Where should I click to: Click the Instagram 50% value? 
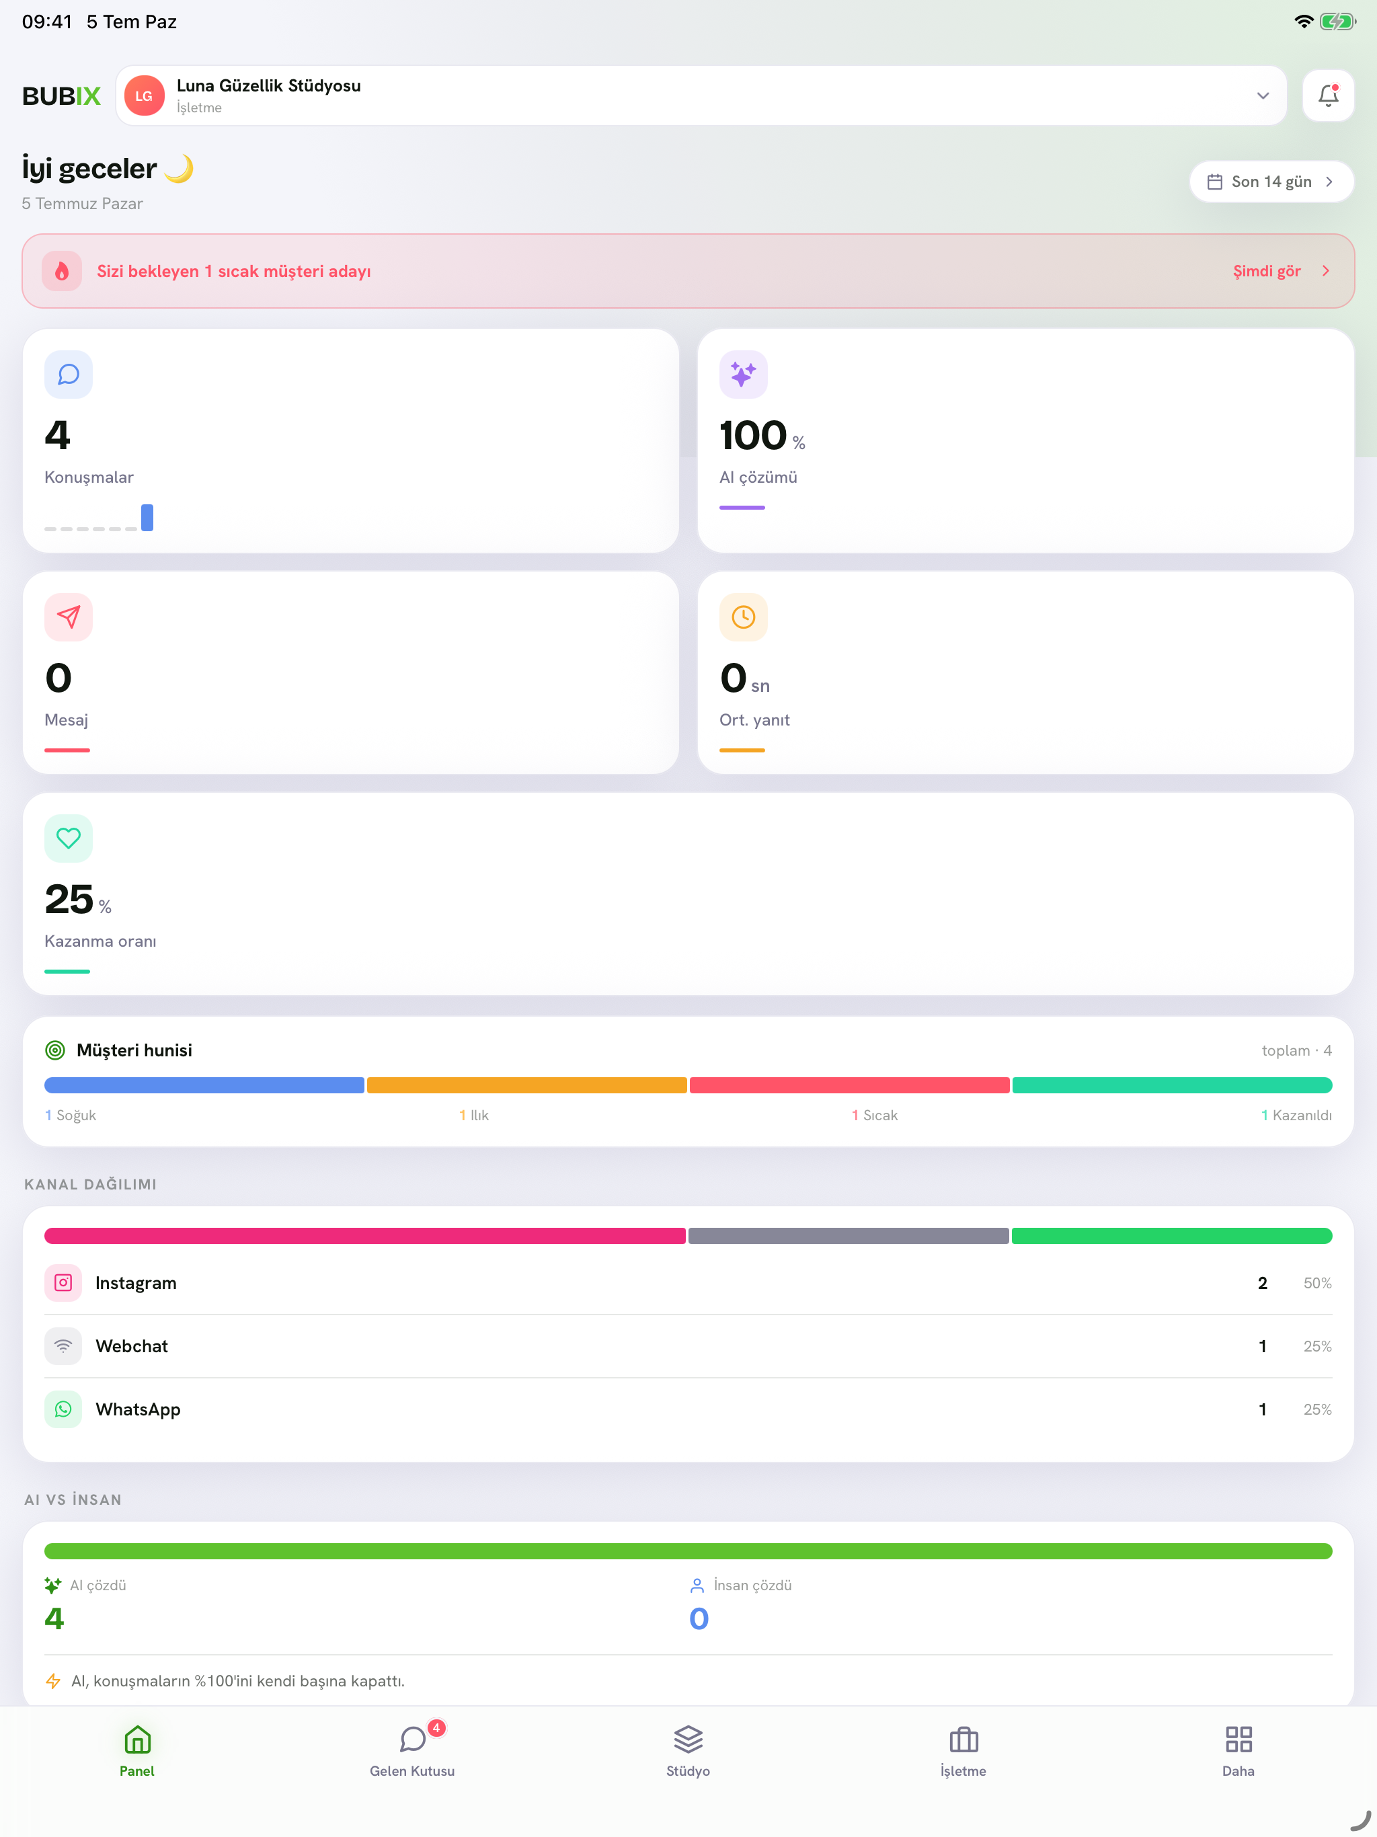[1317, 1283]
